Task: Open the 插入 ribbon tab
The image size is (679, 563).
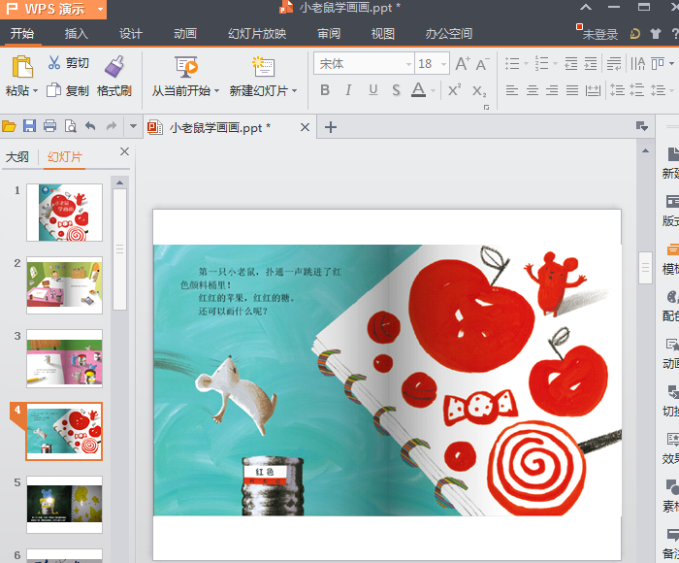Action: coord(77,33)
